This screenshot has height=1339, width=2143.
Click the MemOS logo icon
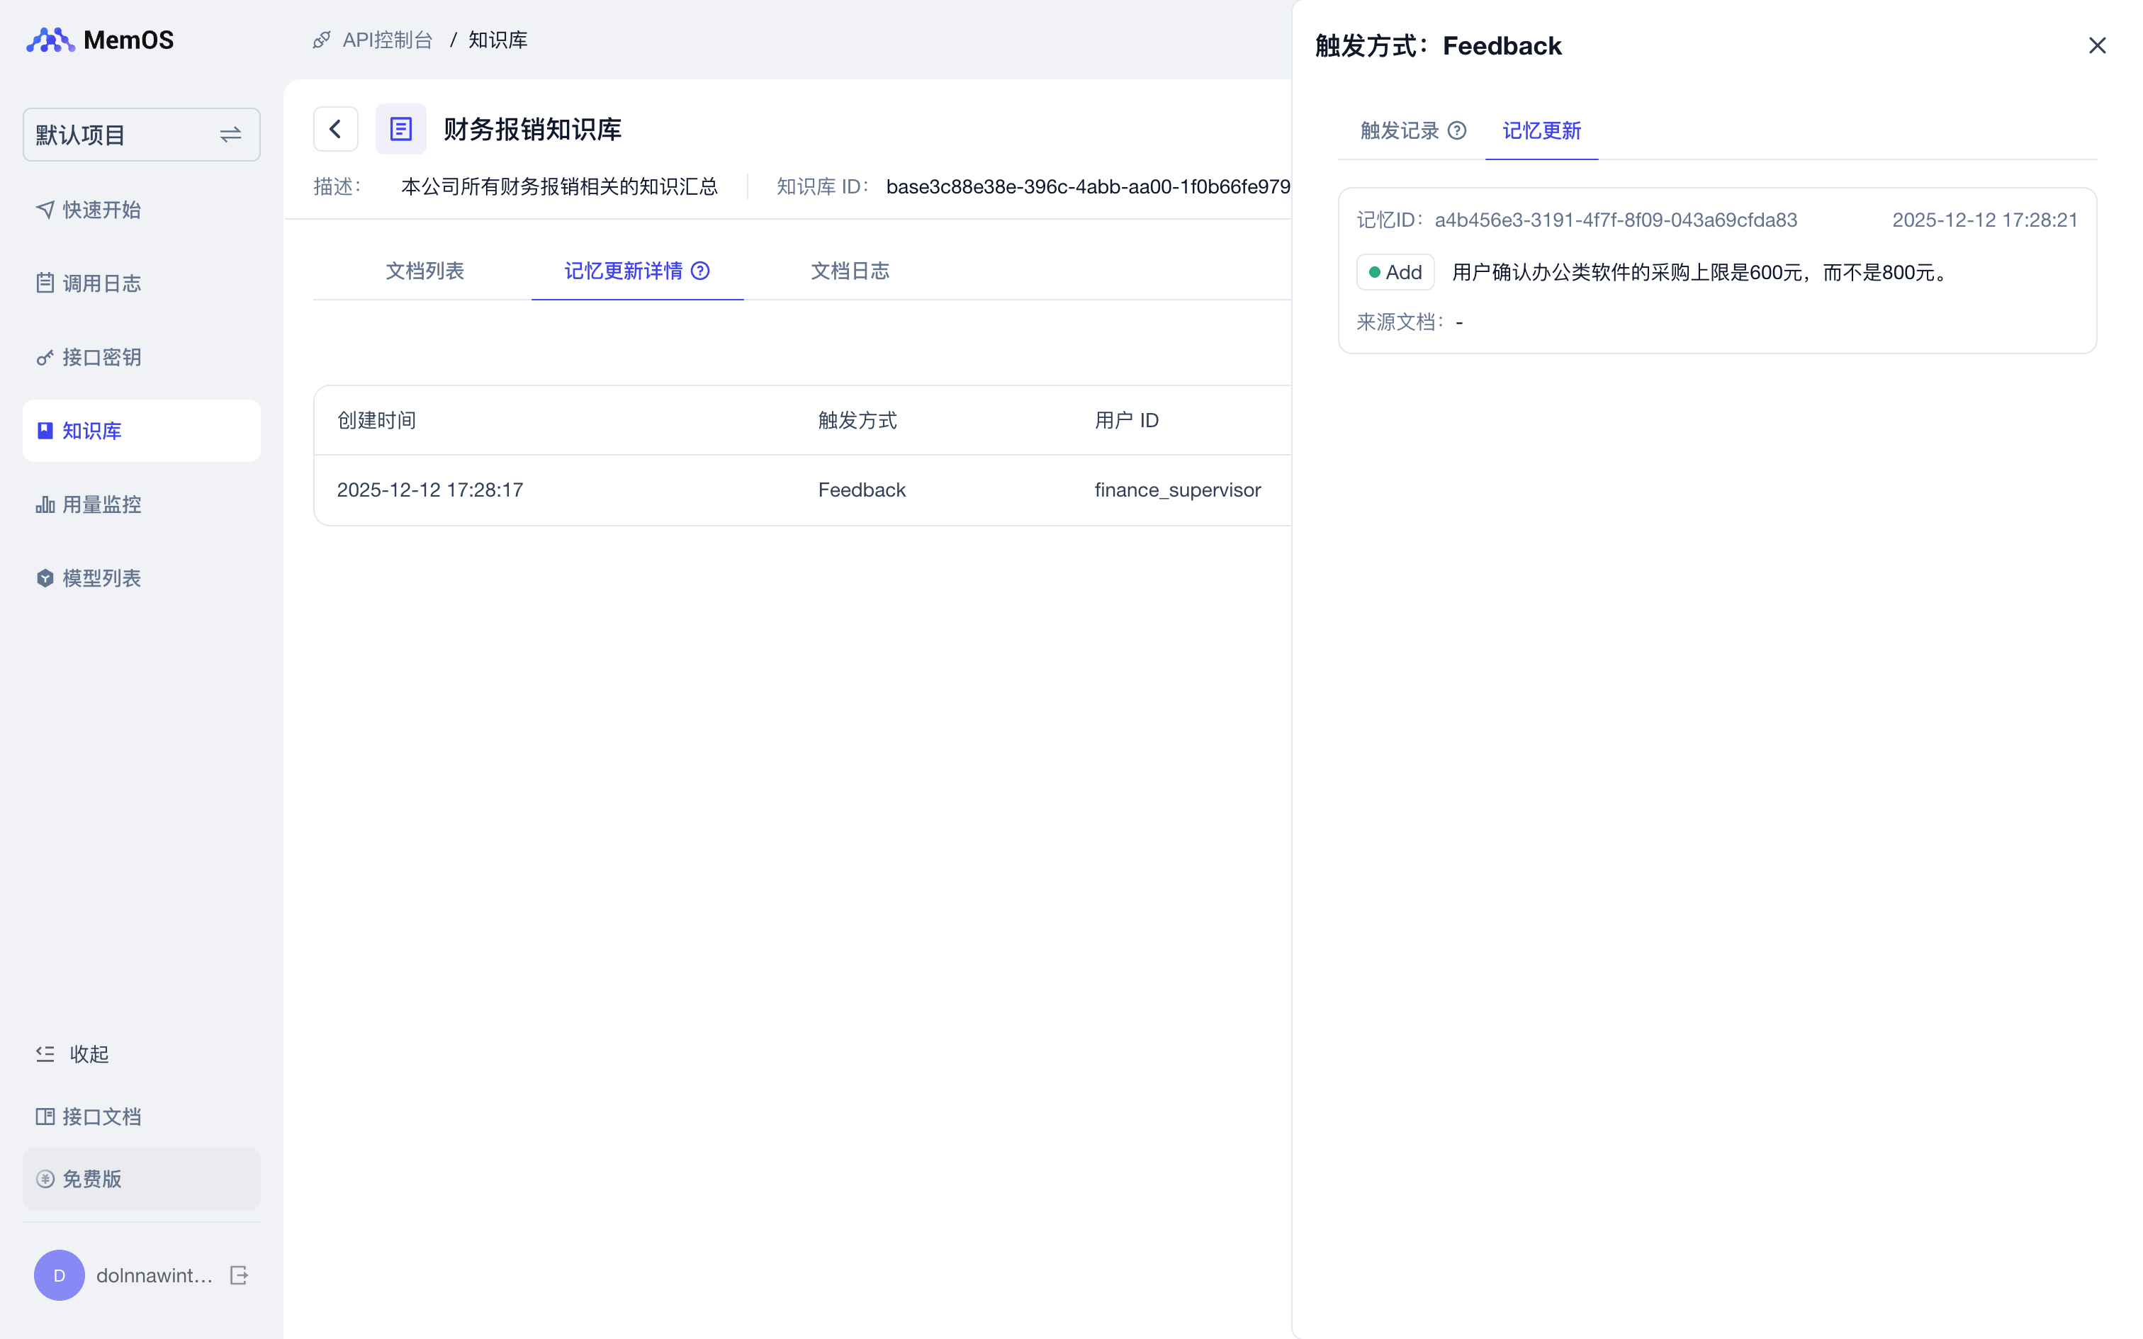(50, 40)
